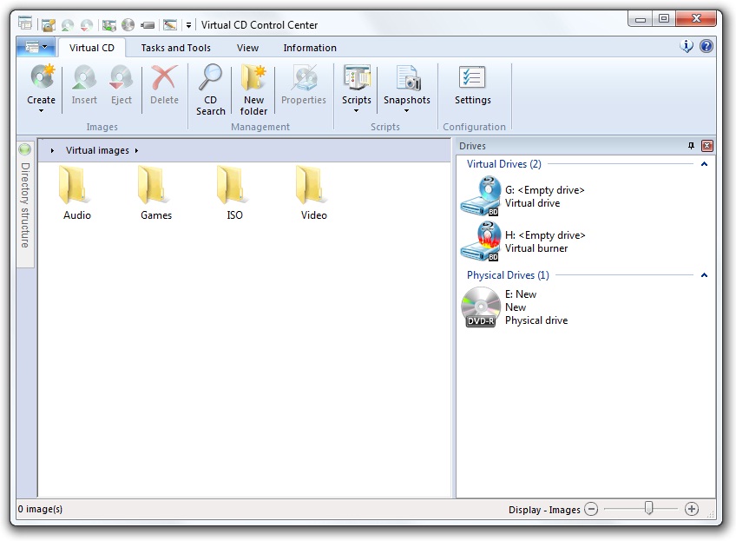Click the zoom in plus button
This screenshot has height=541, width=736.
(x=692, y=510)
